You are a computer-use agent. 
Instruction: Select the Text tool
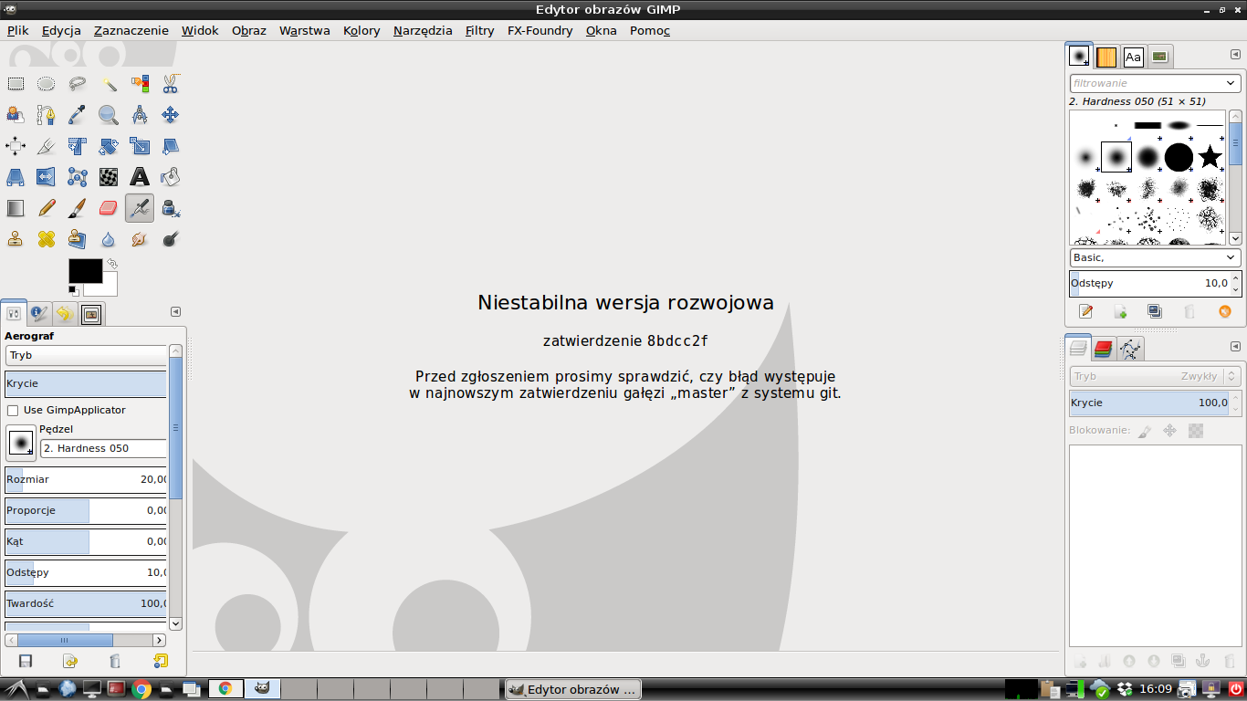tap(139, 177)
